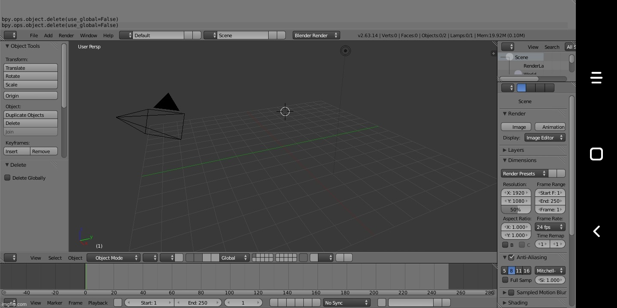Add new screen layout next to Default
The height and width of the screenshot is (308, 617).
(188, 35)
